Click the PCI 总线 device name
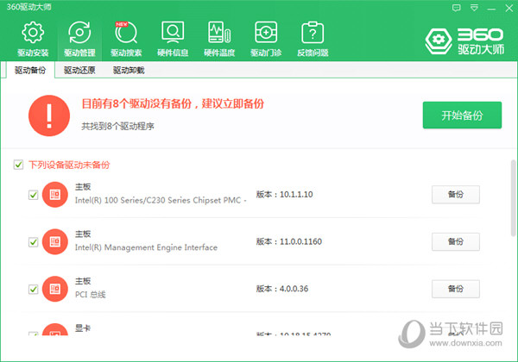 [90, 295]
